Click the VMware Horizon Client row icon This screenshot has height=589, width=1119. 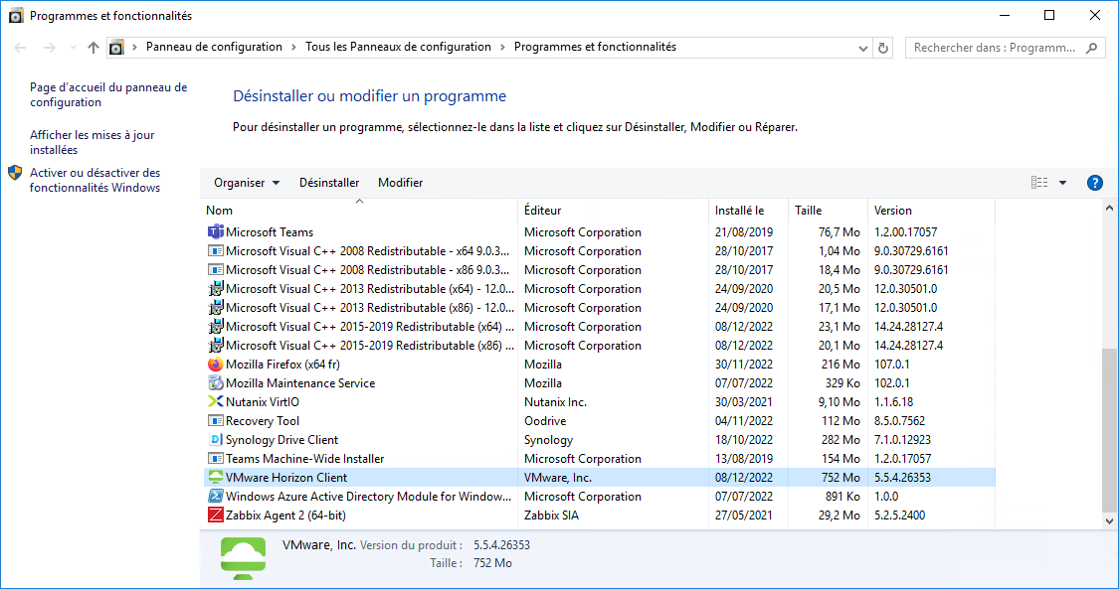[x=215, y=477]
